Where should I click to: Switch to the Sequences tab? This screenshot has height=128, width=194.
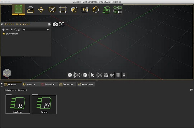[x=67, y=84]
